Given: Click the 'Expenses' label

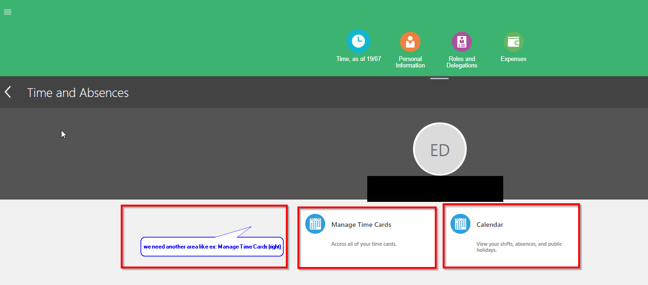Looking at the screenshot, I should [x=513, y=59].
